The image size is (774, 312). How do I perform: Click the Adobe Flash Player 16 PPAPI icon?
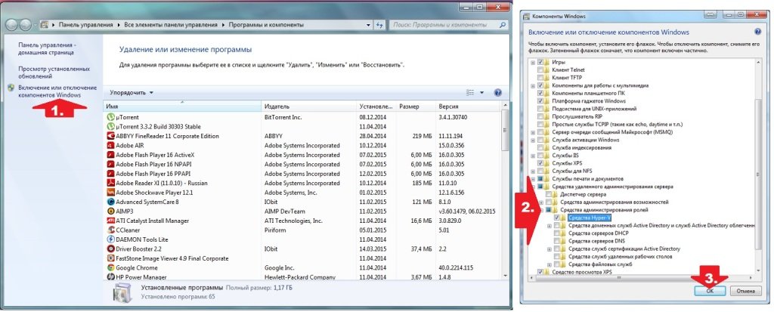(110, 174)
